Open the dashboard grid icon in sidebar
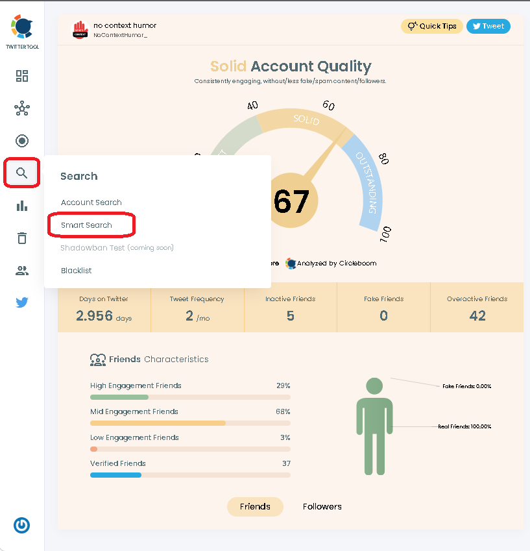 [21, 76]
